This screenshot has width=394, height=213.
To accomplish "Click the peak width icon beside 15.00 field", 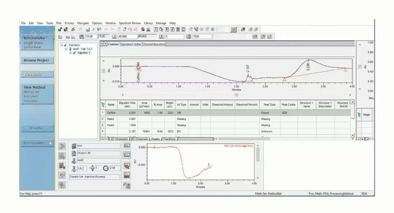I will click(x=81, y=37).
